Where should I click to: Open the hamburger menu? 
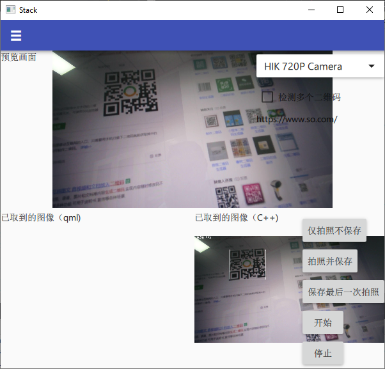point(16,36)
